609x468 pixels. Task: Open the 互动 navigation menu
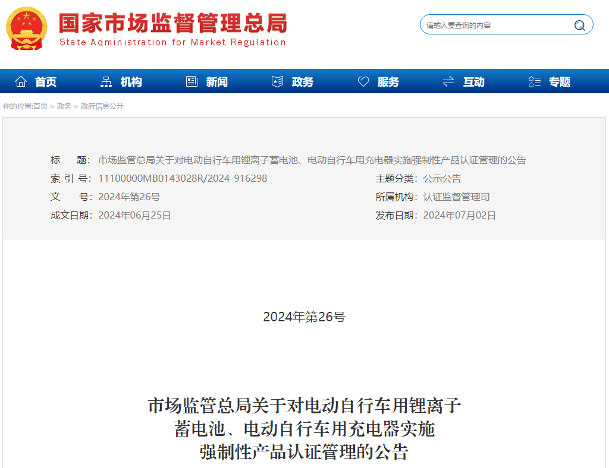472,81
